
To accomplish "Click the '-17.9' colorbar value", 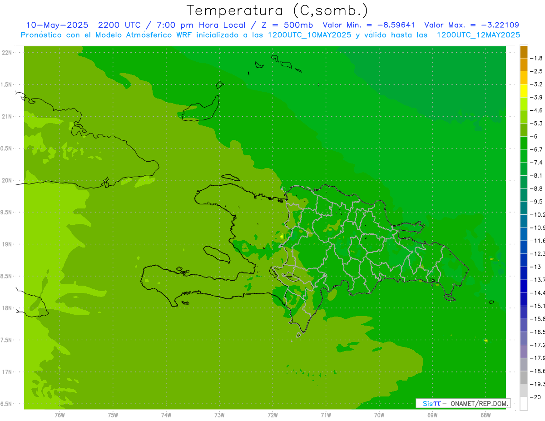I will (538, 358).
